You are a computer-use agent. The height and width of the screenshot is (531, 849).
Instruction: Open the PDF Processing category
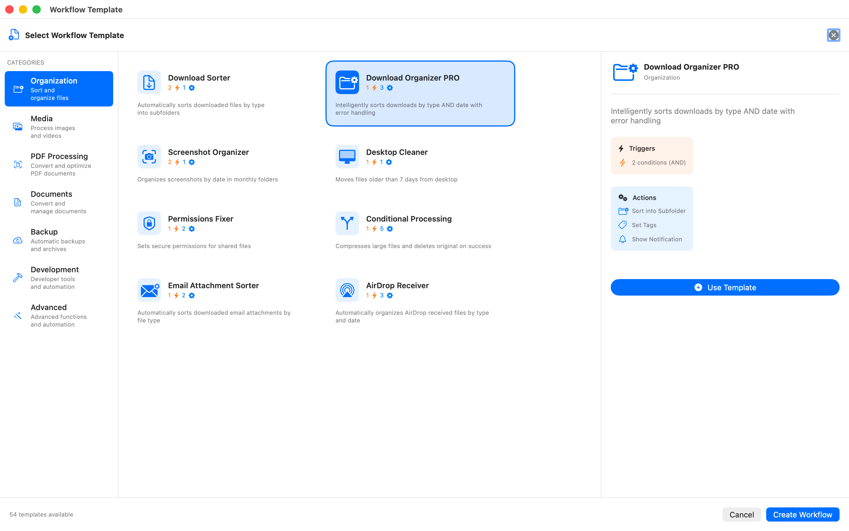tap(59, 164)
